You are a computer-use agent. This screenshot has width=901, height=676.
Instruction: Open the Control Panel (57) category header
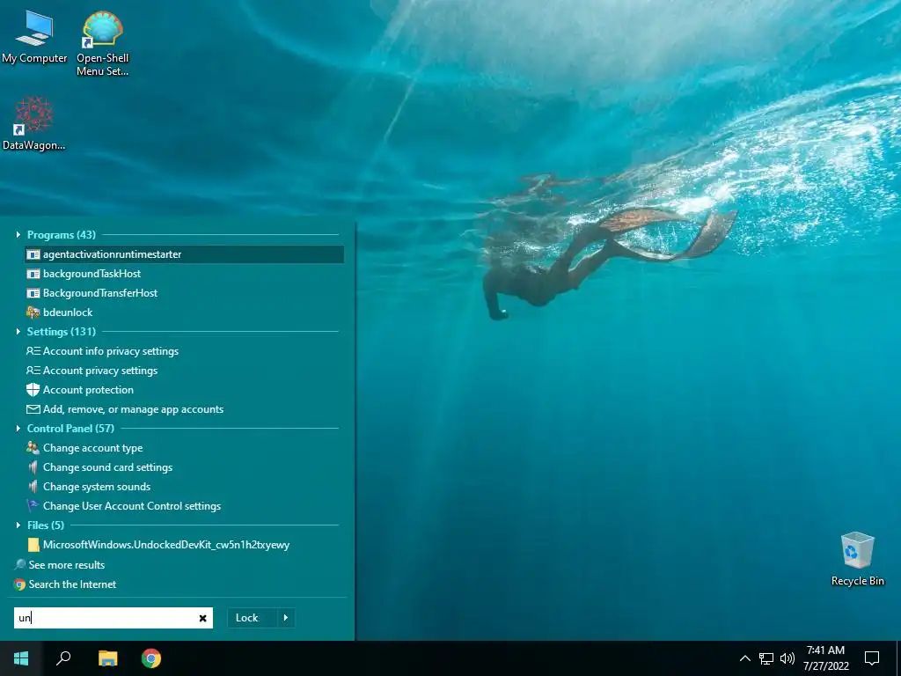(x=70, y=429)
